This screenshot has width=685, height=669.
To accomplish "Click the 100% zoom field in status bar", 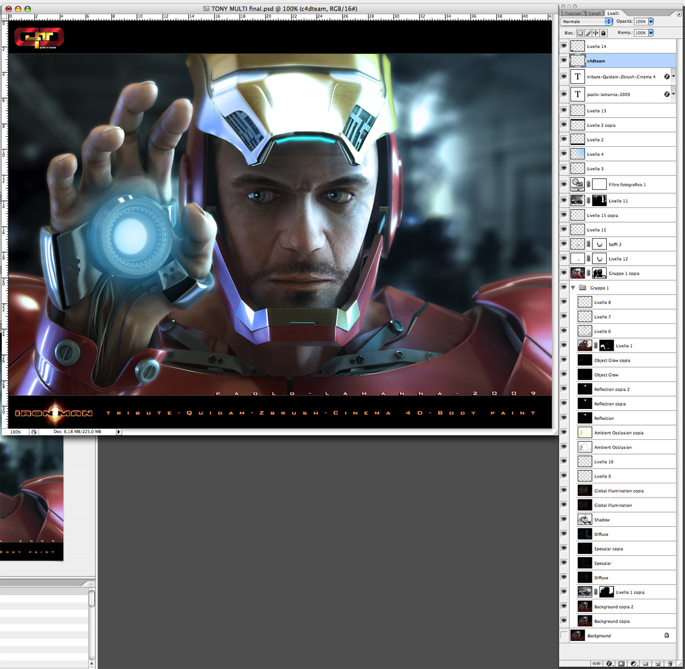I will click(16, 432).
